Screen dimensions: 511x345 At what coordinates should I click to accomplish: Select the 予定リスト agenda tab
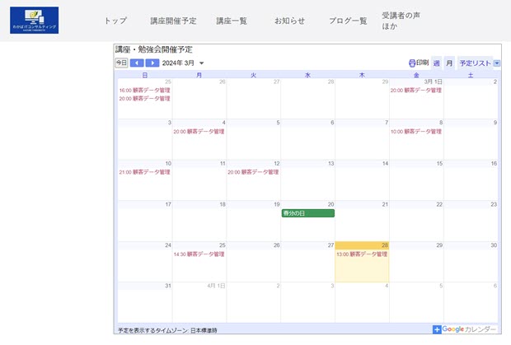[475, 63]
